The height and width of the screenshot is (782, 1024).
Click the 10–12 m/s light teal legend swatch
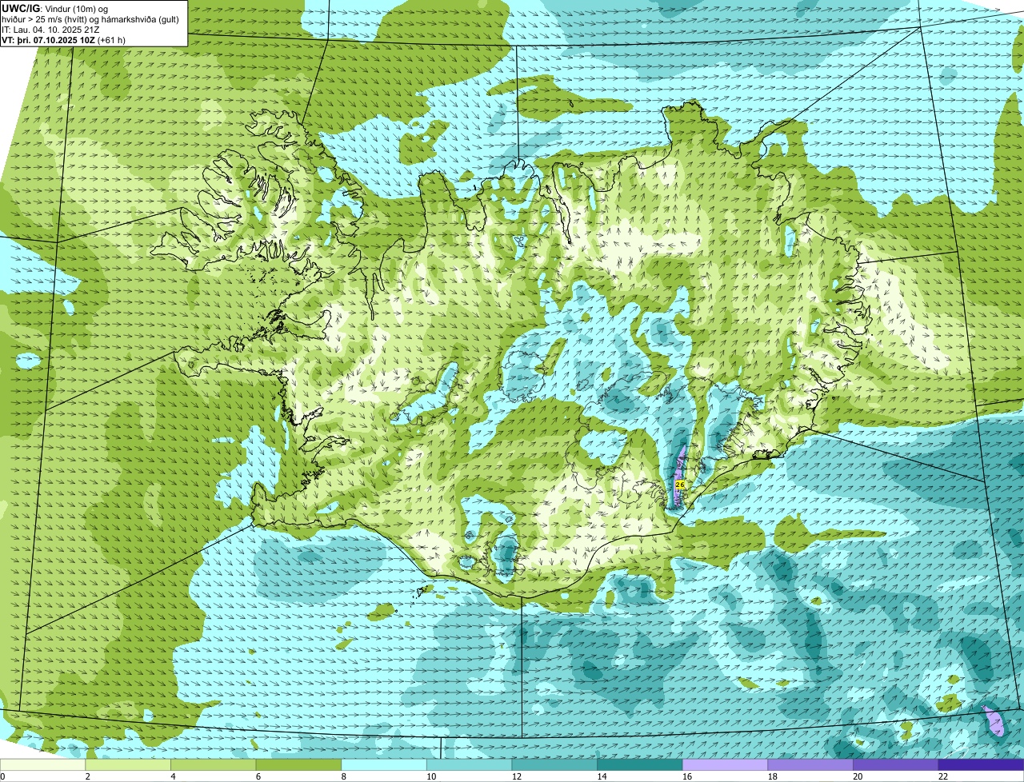coord(469,764)
